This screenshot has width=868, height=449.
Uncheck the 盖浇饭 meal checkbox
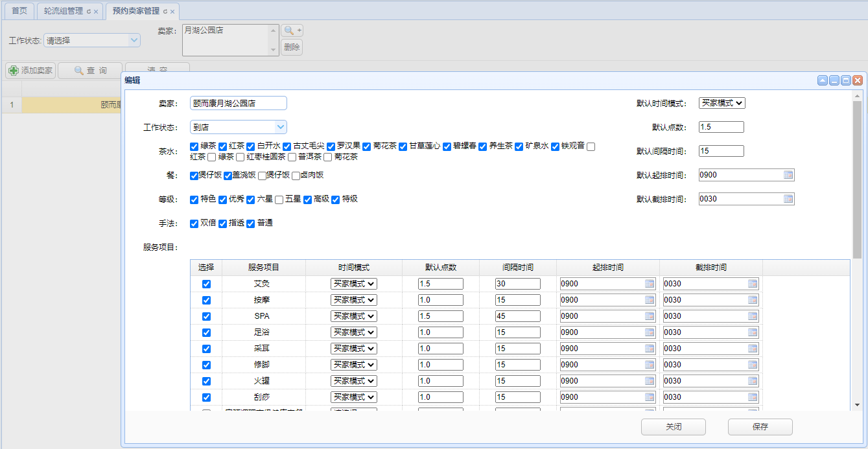pos(228,176)
